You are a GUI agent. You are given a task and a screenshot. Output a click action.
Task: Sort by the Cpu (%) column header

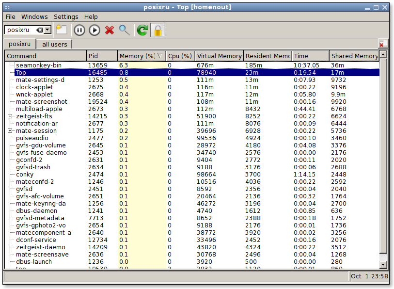[x=180, y=56]
